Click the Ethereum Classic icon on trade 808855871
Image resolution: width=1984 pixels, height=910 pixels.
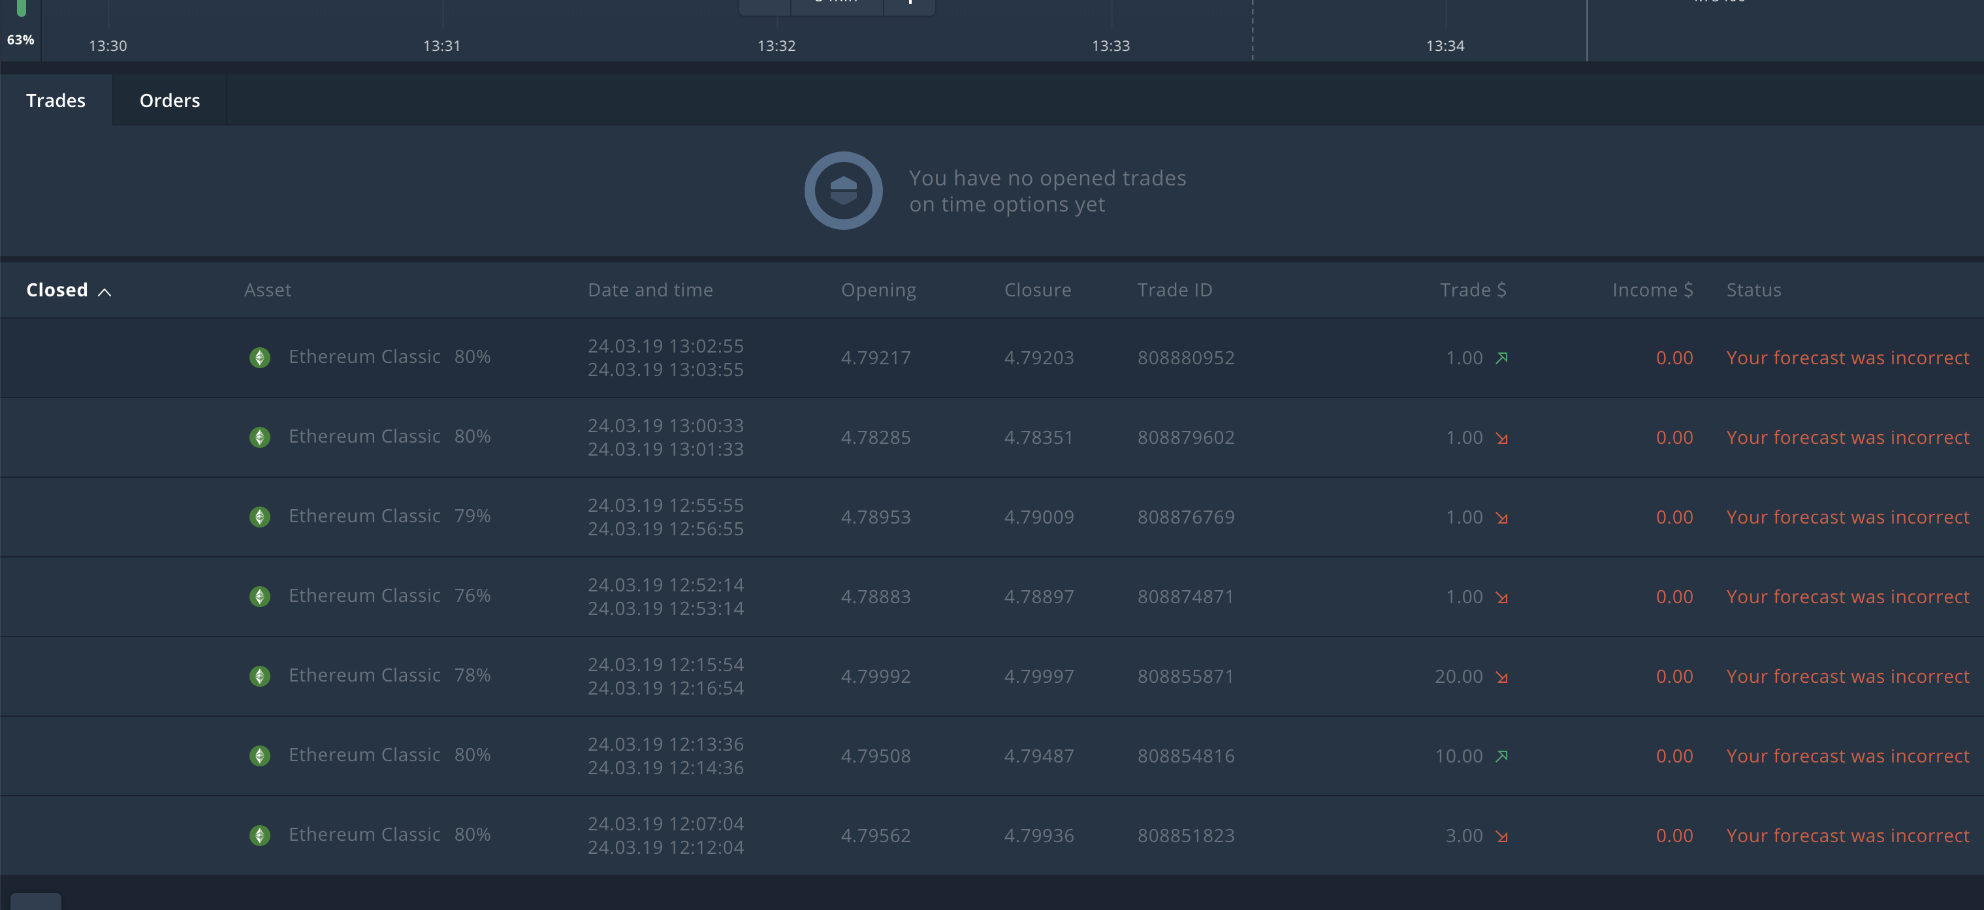point(259,676)
